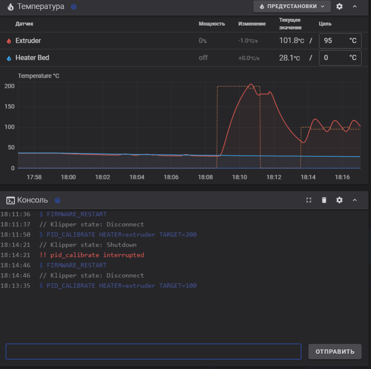Viewport: 371px width, 369px height.
Task: Select the Изменение column header
Action: coord(252,23)
